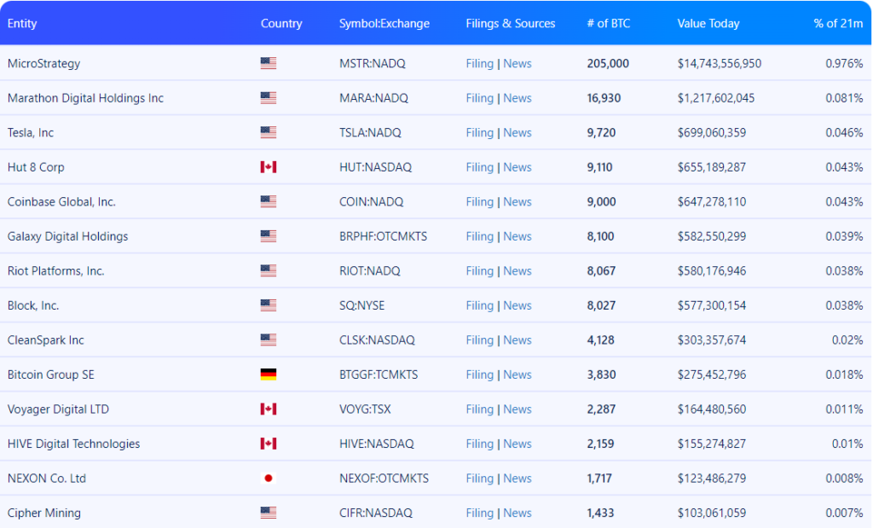Sort by the # of BTC header
The image size is (873, 528).
click(x=609, y=23)
